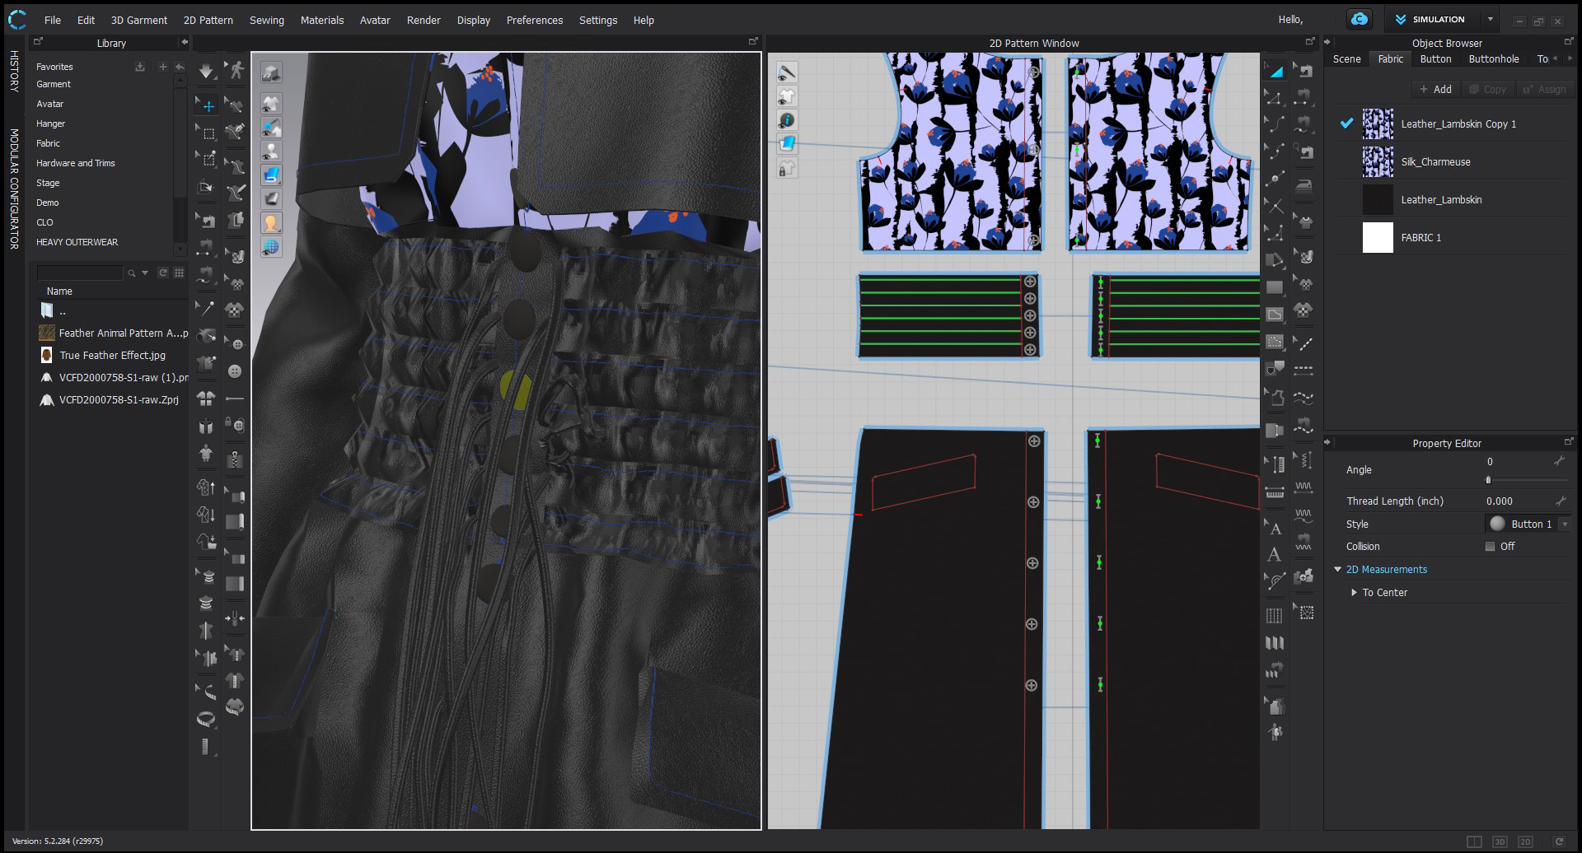Open the Sewing menu
1582x853 pixels.
tap(266, 20)
